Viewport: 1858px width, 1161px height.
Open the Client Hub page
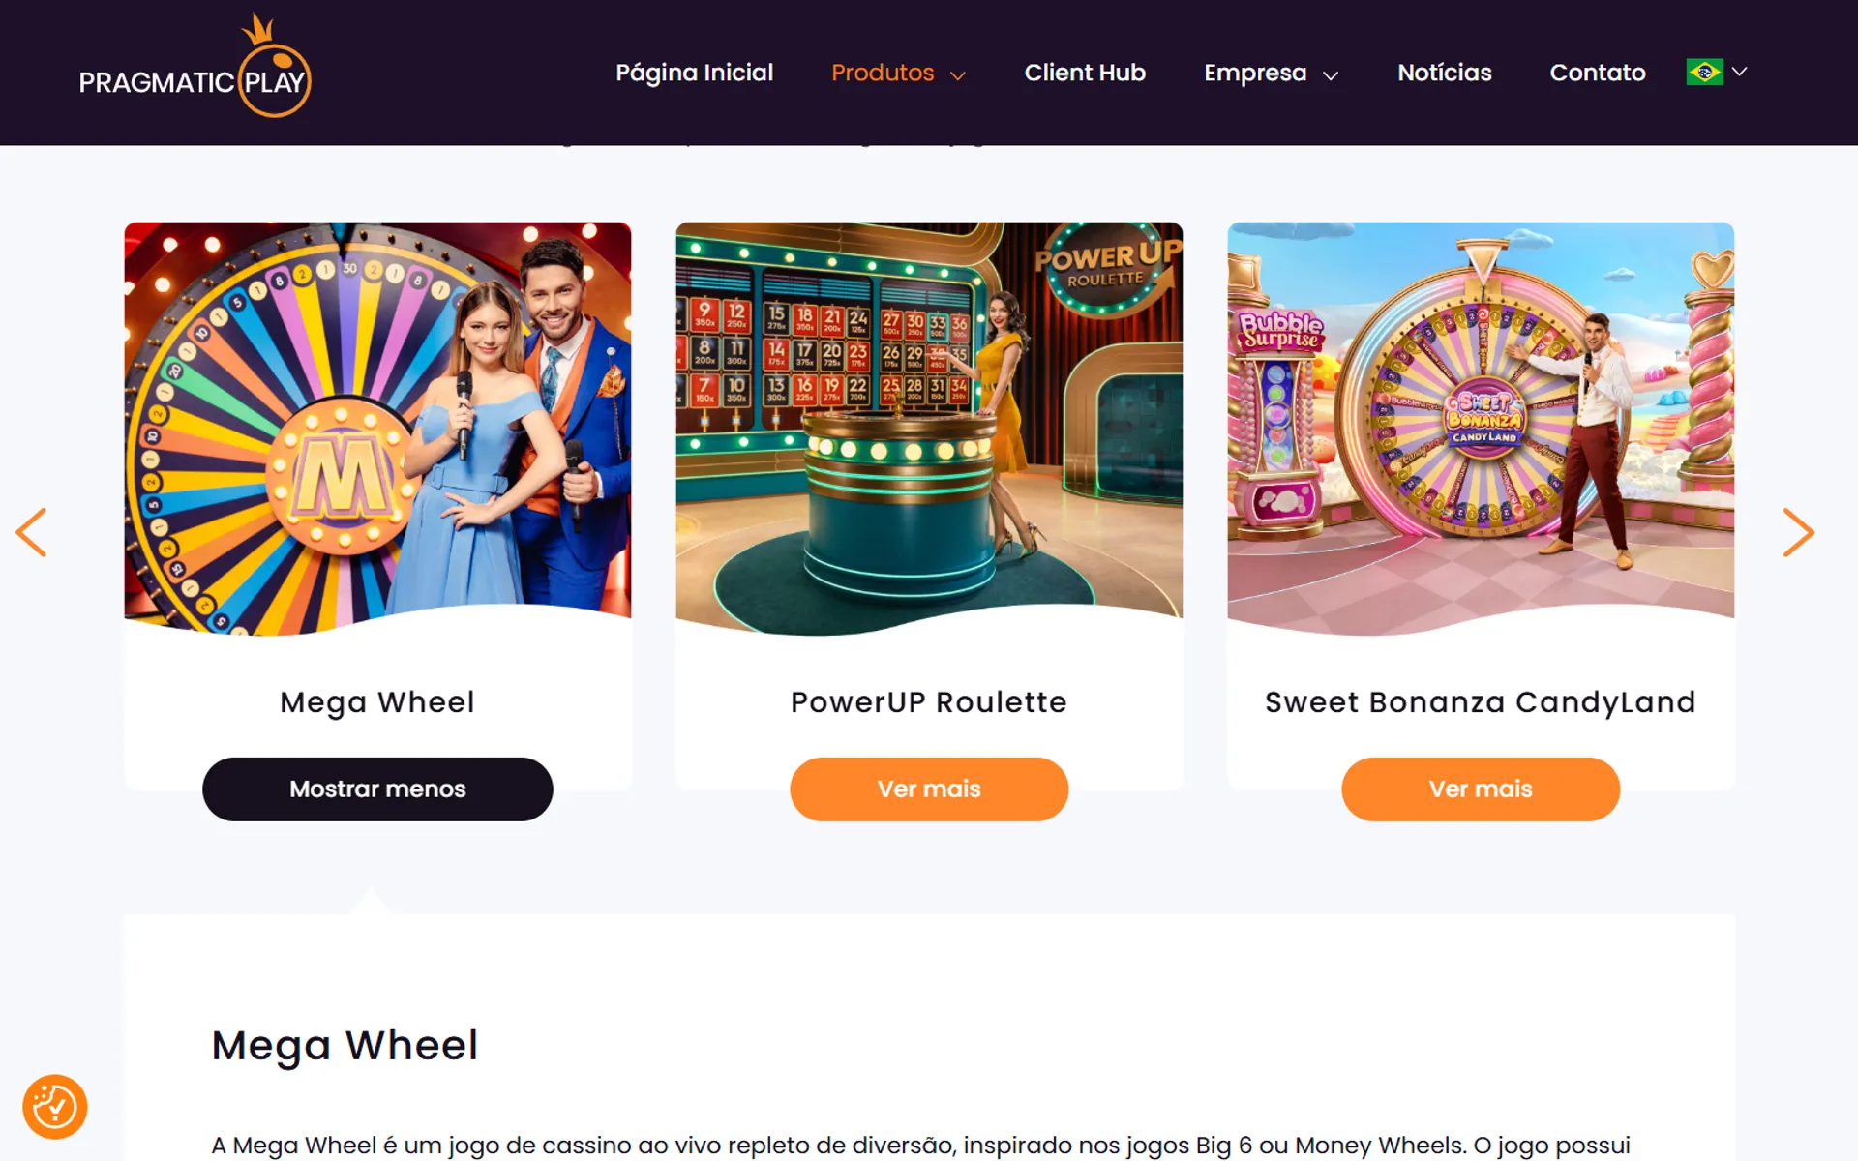pyautogui.click(x=1085, y=74)
